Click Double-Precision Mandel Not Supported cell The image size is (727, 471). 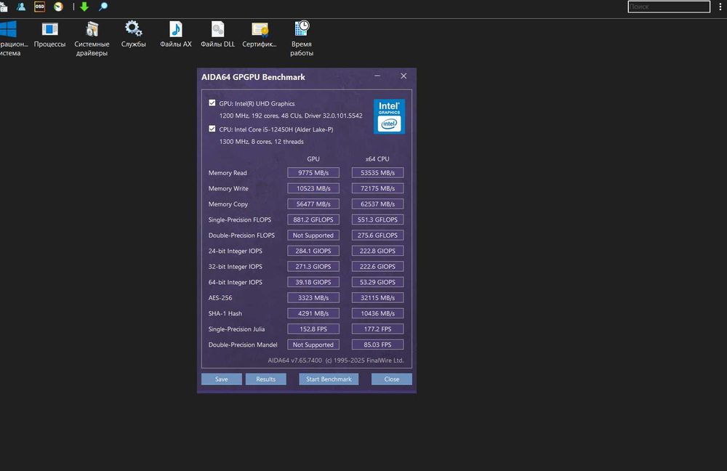(313, 345)
